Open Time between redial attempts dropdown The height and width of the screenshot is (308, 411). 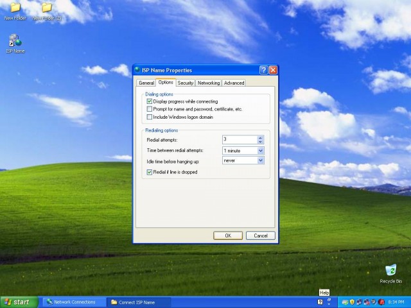click(x=261, y=151)
